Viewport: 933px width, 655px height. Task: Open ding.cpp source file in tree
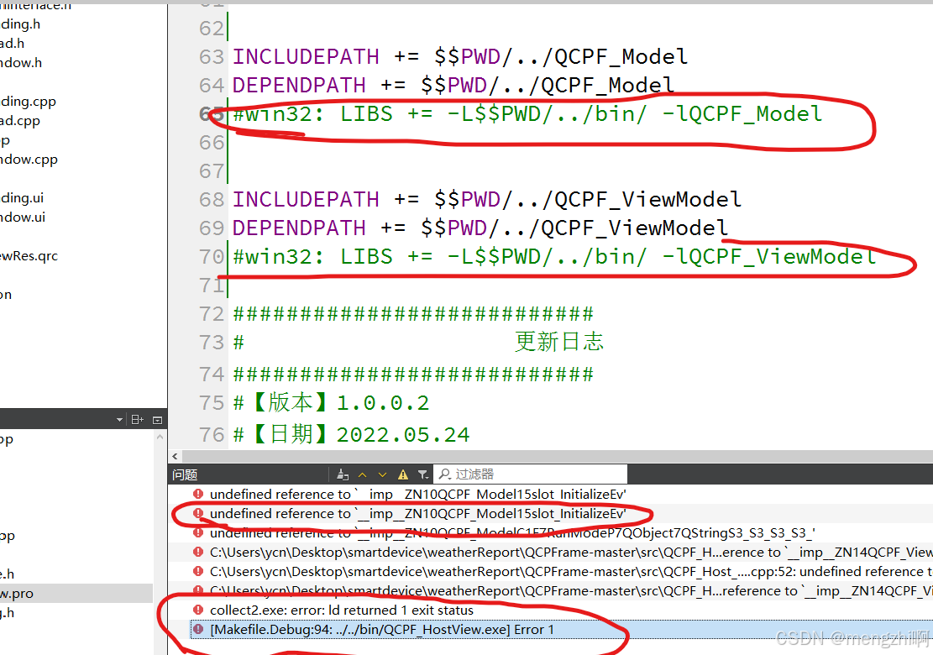[28, 101]
